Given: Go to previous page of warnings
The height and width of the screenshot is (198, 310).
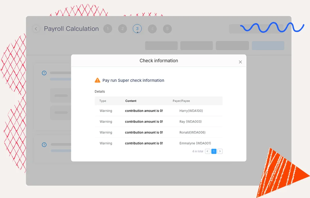Looking at the screenshot, I should pyautogui.click(x=207, y=151).
